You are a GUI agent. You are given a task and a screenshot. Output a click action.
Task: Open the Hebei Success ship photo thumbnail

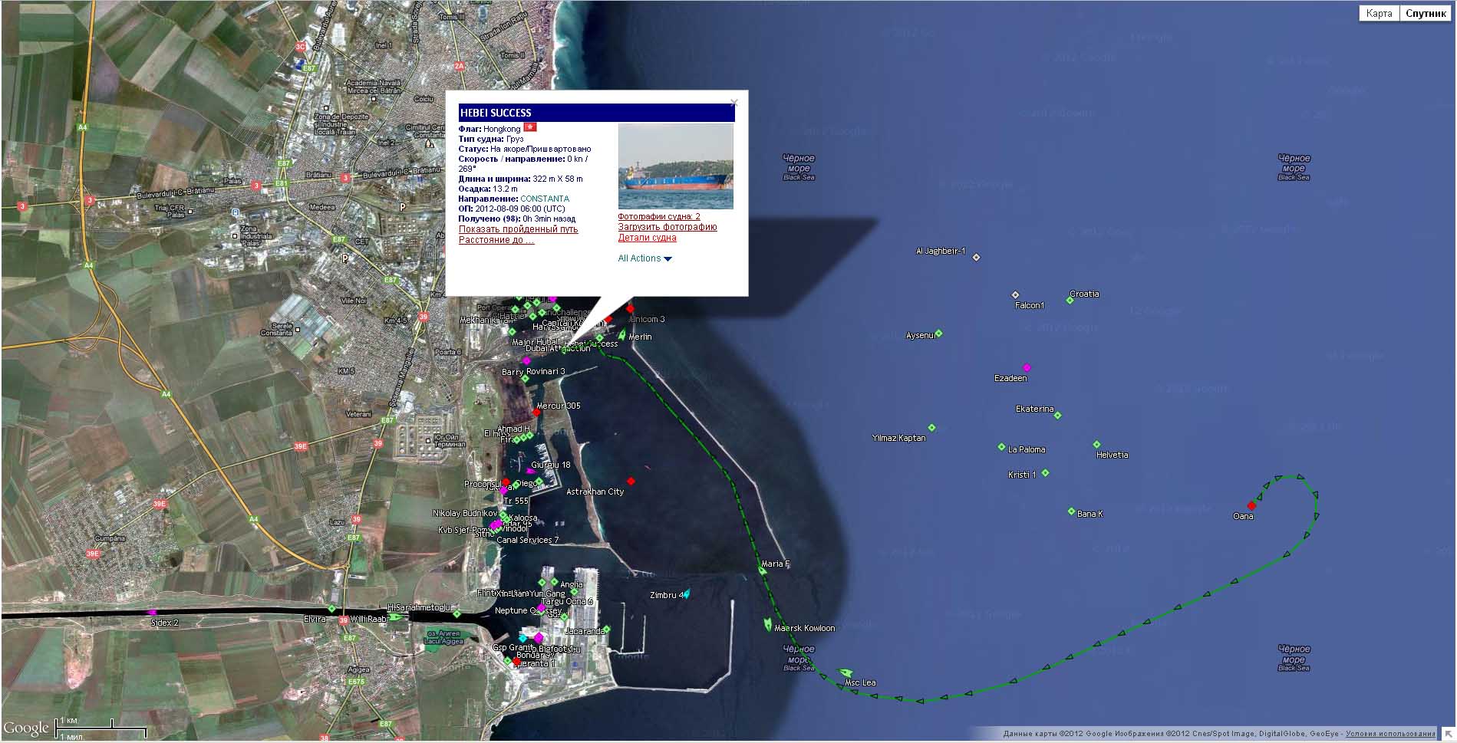675,166
